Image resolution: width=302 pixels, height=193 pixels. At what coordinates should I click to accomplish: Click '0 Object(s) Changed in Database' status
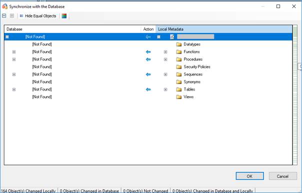click(89, 191)
